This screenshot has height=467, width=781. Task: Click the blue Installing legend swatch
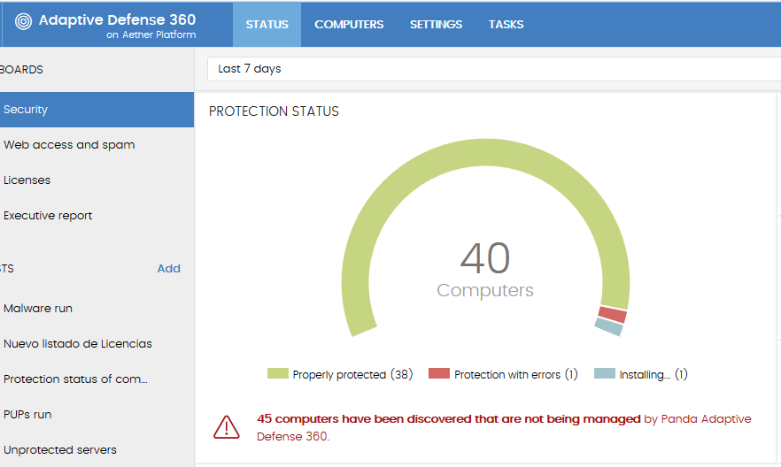[x=605, y=373]
